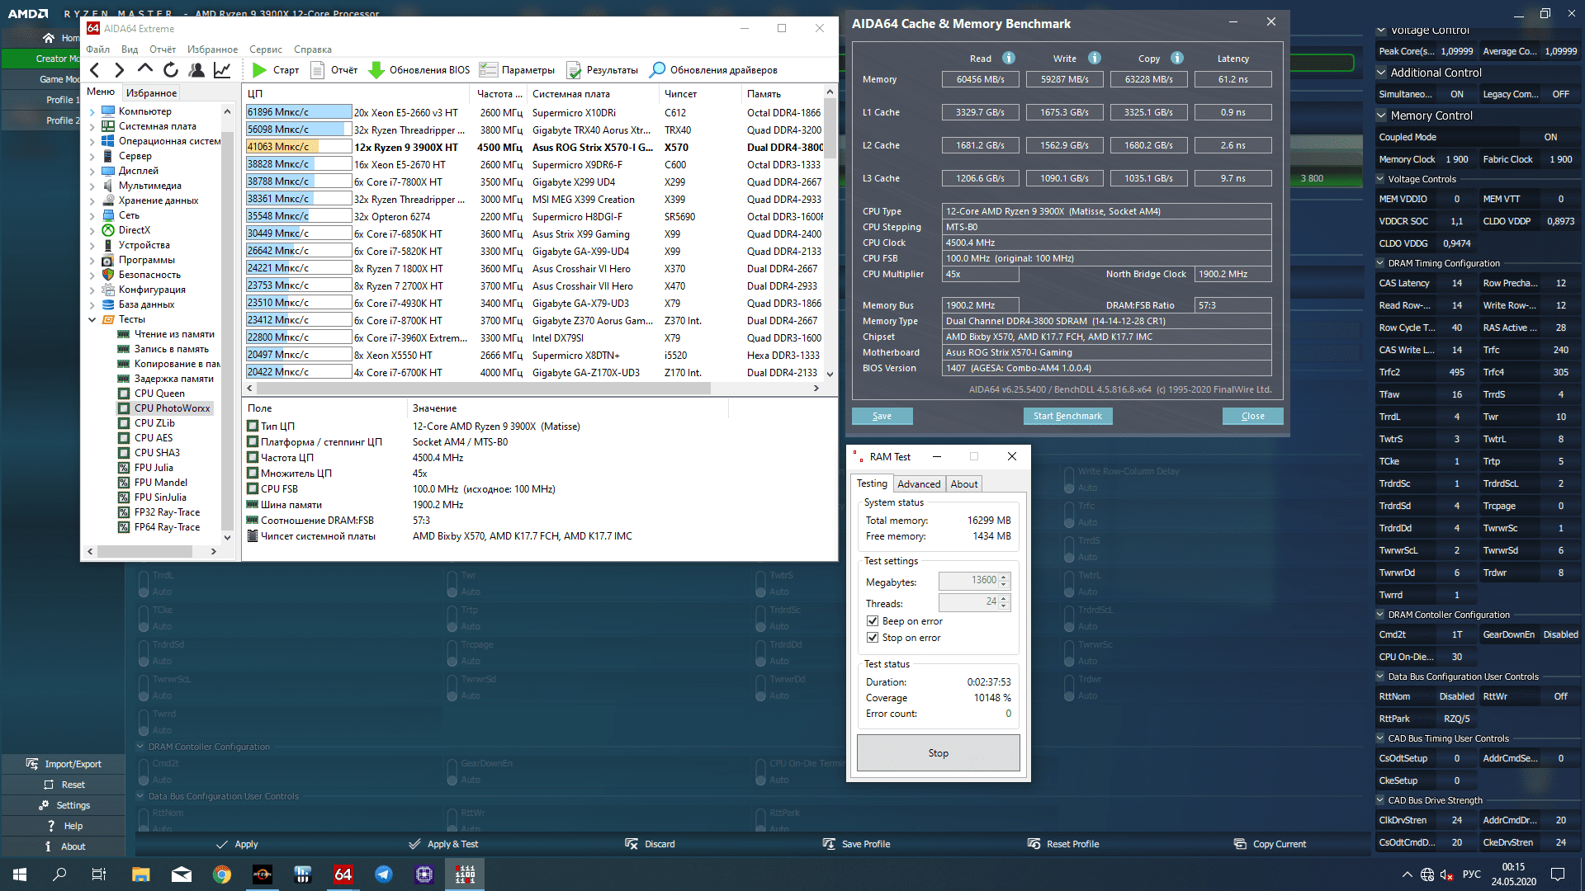This screenshot has width=1585, height=891.
Task: Toggle the Twr Auto switch in Ryzen Master
Action: tap(452, 583)
